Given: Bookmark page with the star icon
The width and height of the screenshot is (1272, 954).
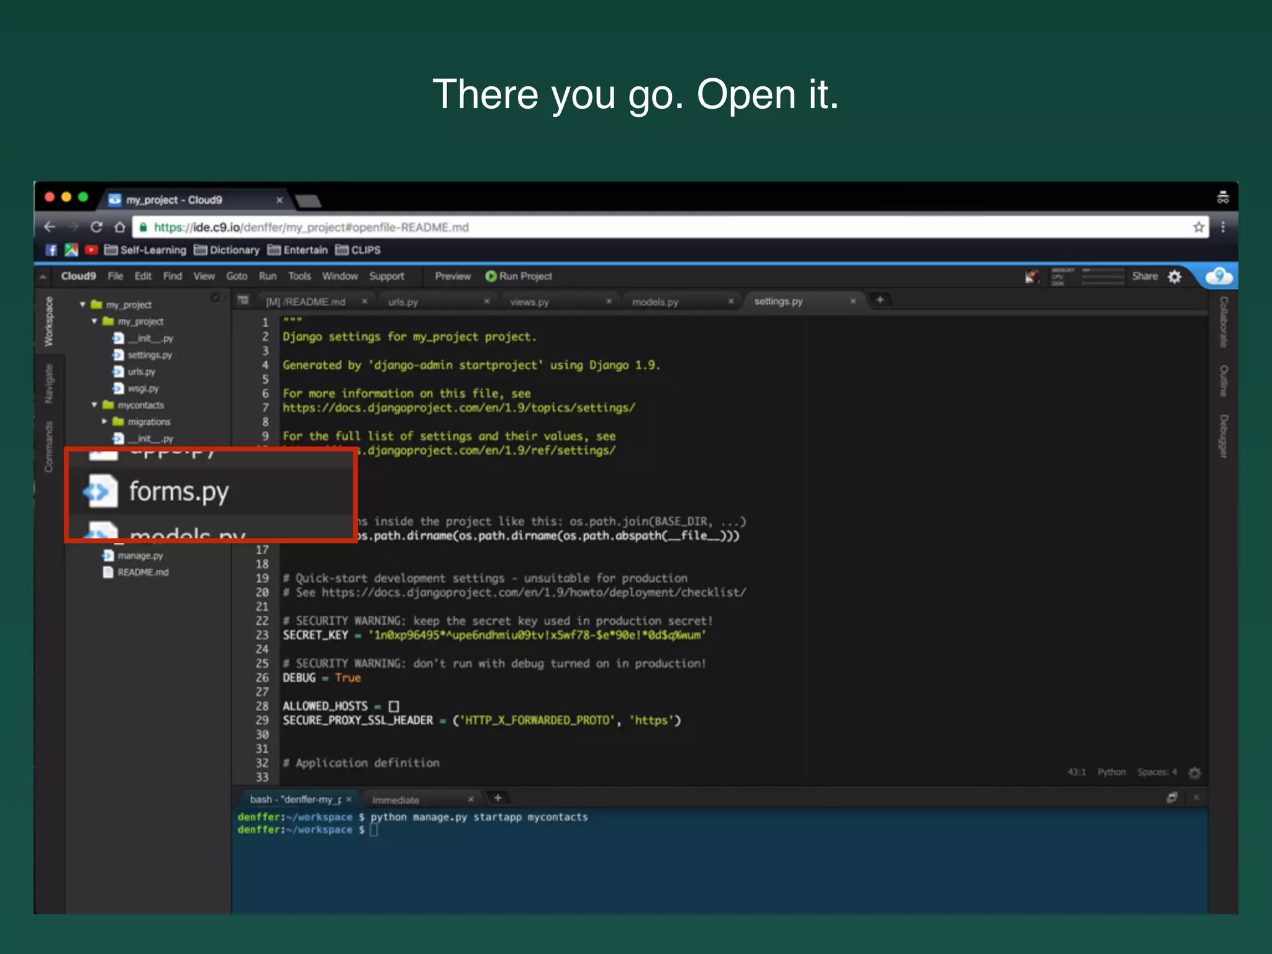Looking at the screenshot, I should tap(1199, 227).
